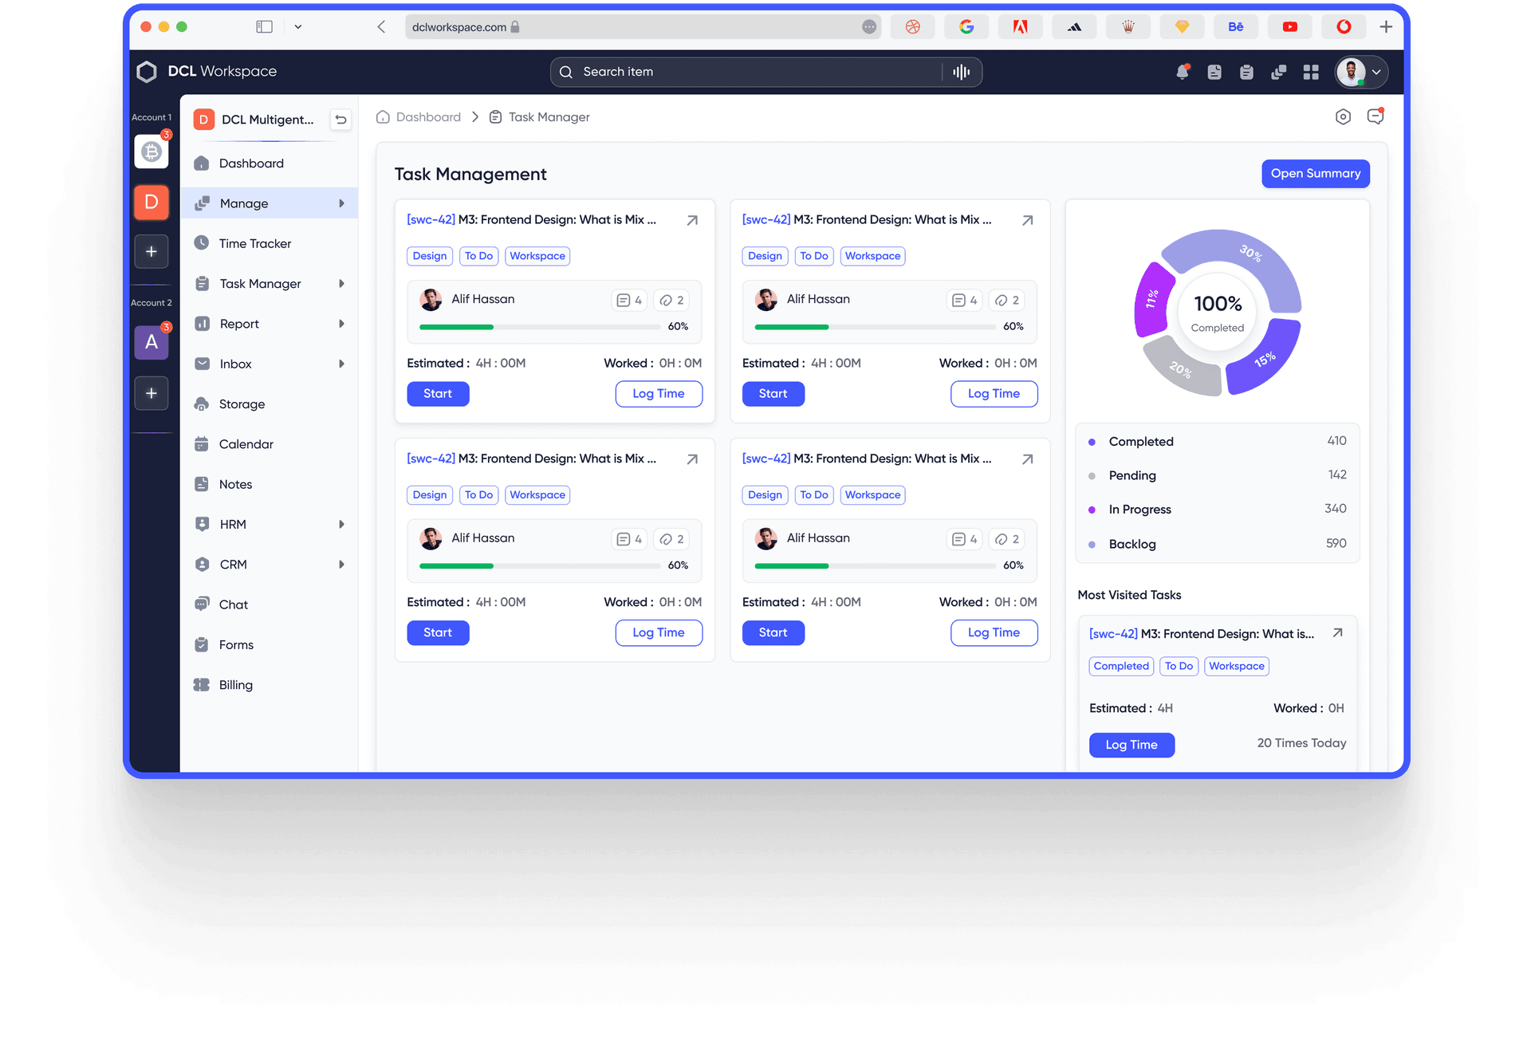1531x1051 pixels.
Task: Select the purple A workspace avatar
Action: click(152, 343)
